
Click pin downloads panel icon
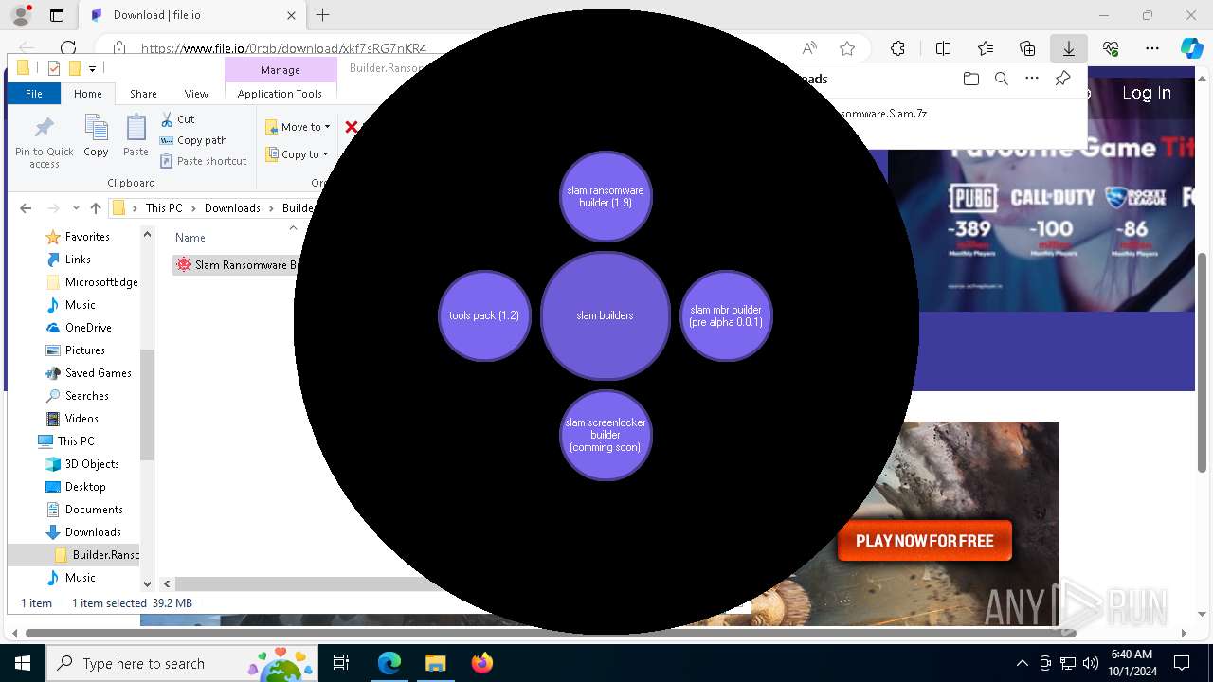coord(1062,80)
